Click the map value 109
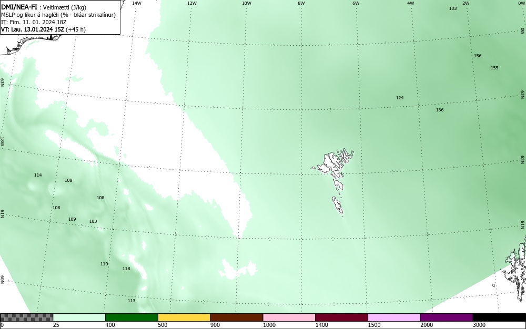 72,219
